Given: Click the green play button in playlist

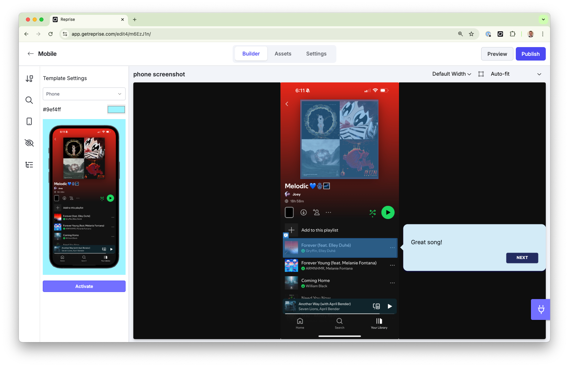Looking at the screenshot, I should [388, 212].
